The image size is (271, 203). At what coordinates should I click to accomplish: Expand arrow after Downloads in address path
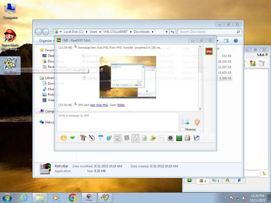[x=153, y=32]
